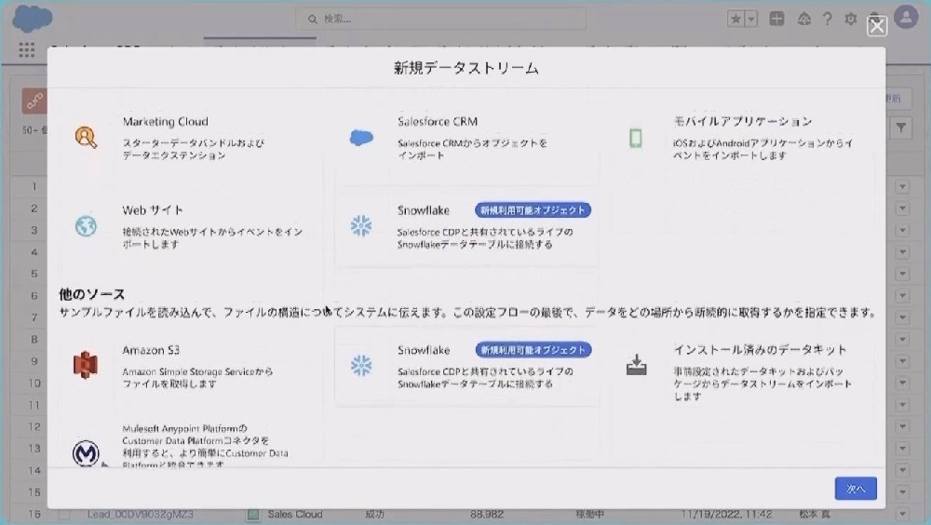Click the Salesforce CRM title text
The width and height of the screenshot is (931, 525).
(438, 122)
